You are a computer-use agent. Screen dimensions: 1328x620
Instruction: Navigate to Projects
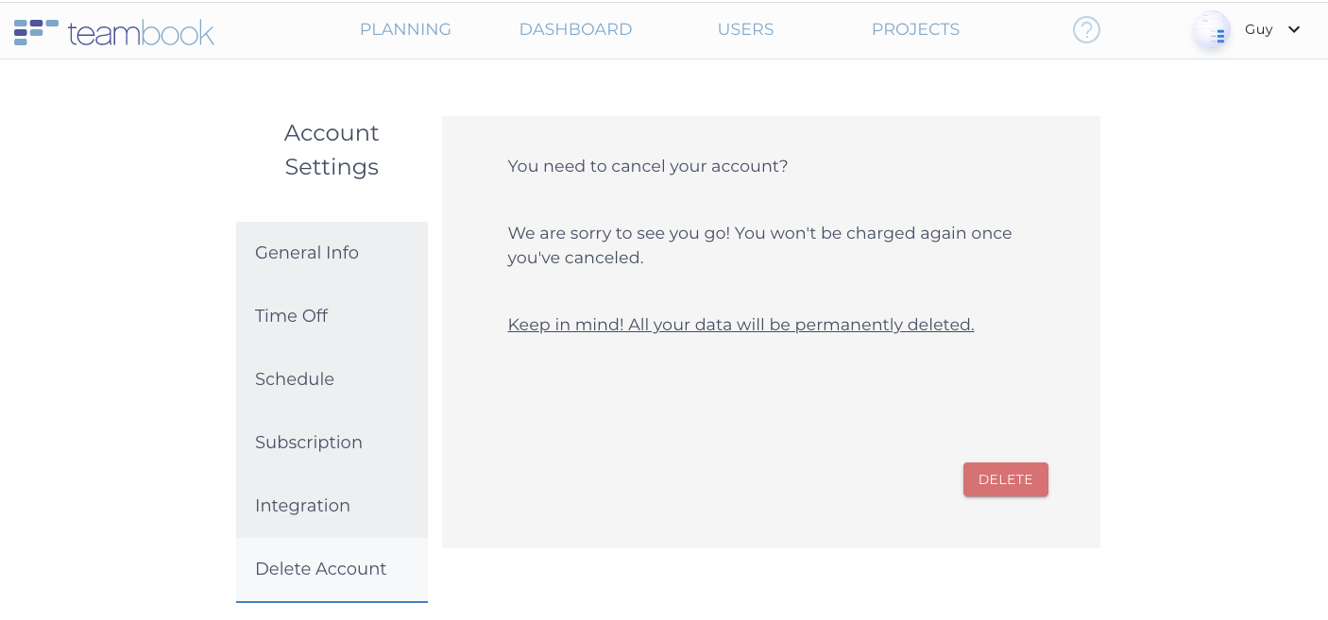pos(915,29)
